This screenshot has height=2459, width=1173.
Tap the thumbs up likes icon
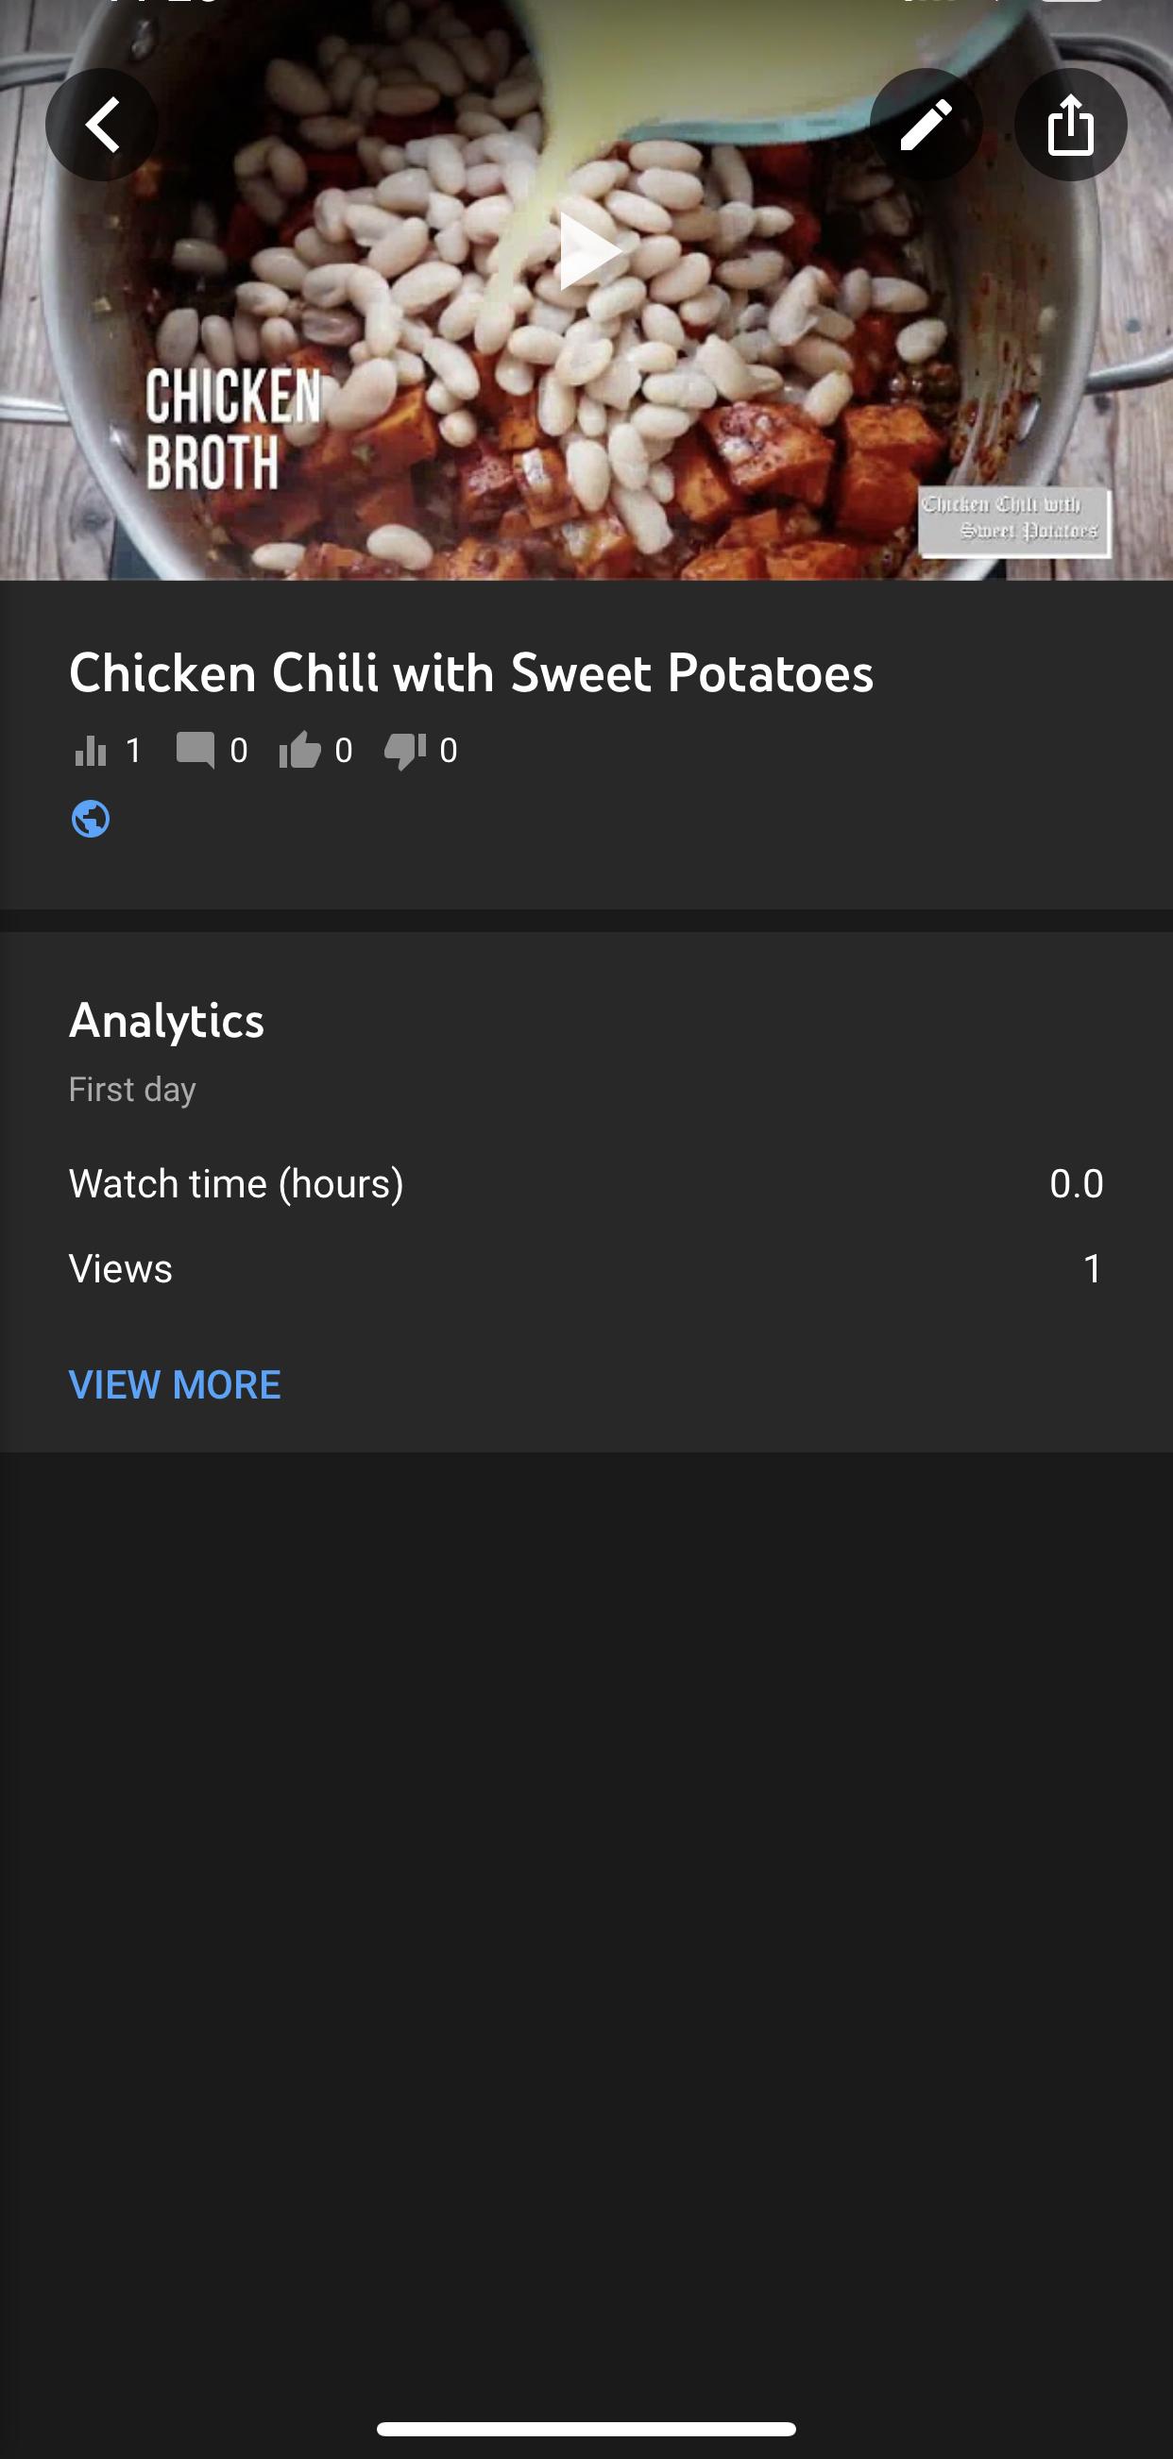point(299,752)
